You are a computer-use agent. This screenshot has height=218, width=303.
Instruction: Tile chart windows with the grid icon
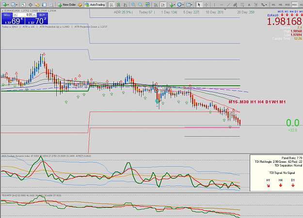tap(147, 5)
